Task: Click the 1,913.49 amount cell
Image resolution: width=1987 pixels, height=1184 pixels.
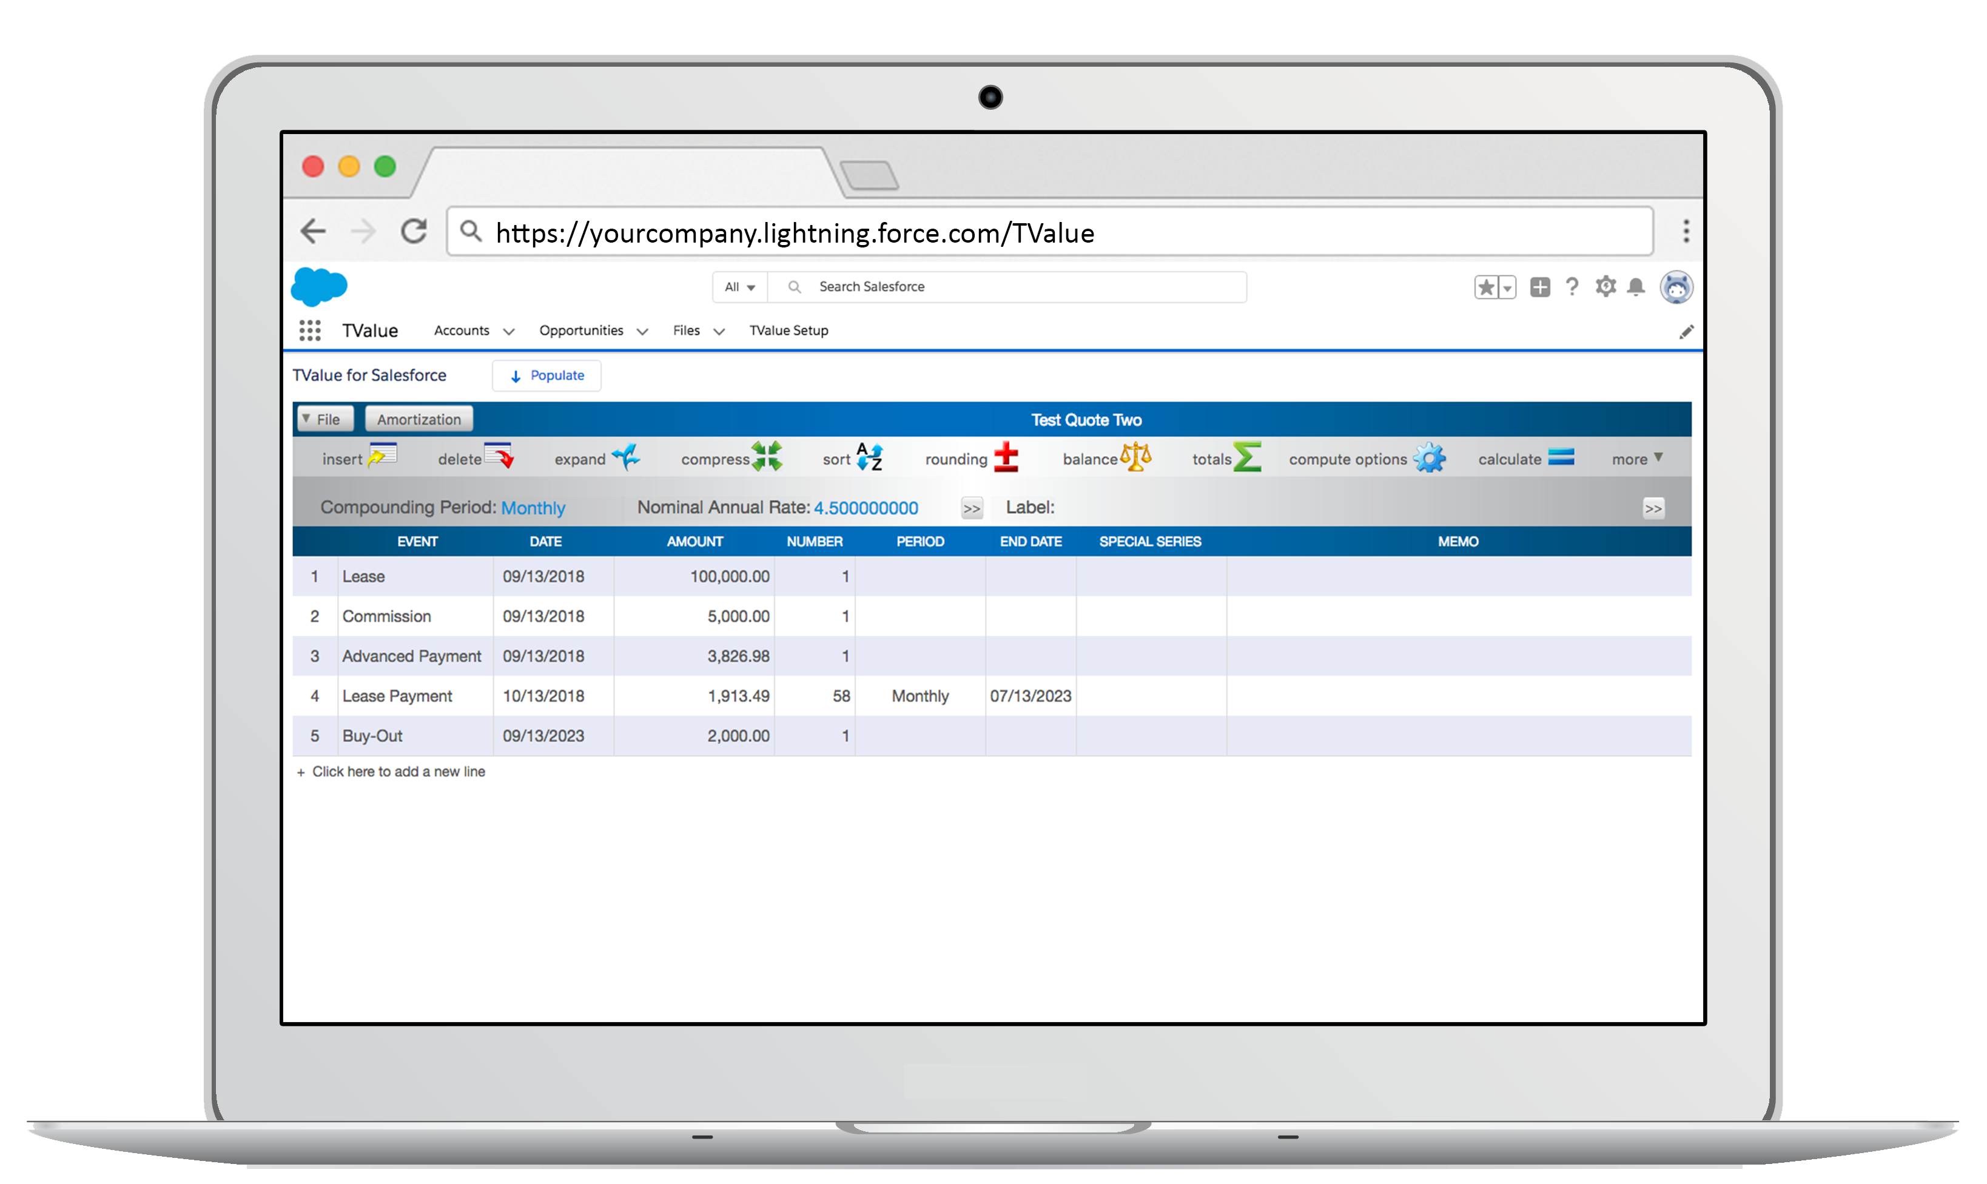Action: [x=694, y=696]
